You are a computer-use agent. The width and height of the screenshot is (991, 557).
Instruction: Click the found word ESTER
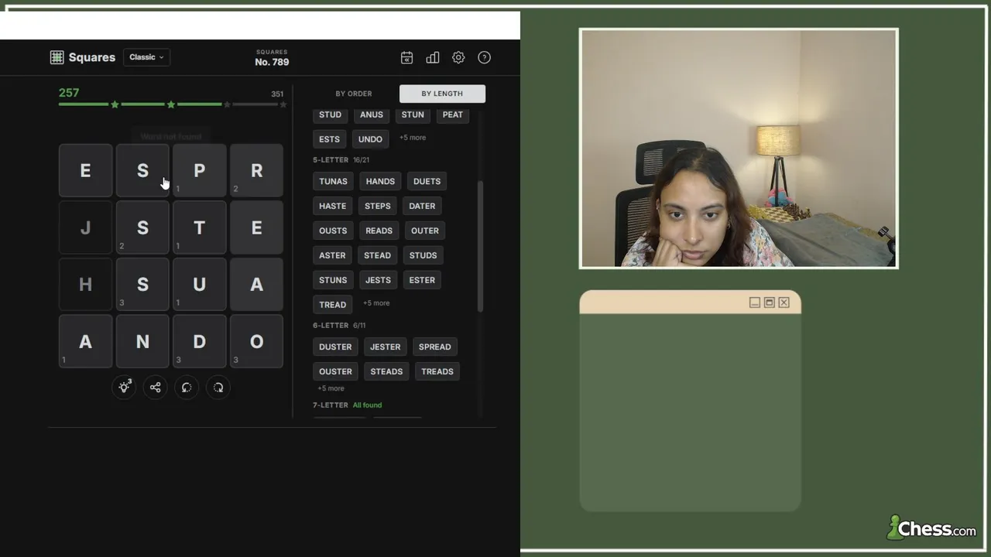pos(422,280)
